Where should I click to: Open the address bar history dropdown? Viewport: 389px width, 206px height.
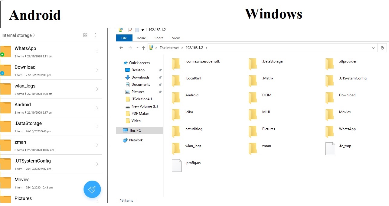pyautogui.click(x=373, y=48)
